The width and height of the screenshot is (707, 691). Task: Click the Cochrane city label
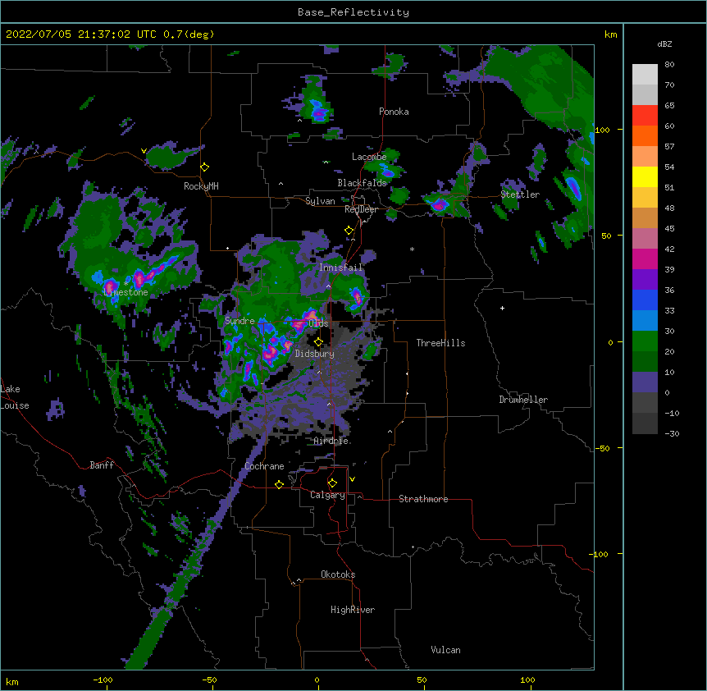(x=264, y=466)
